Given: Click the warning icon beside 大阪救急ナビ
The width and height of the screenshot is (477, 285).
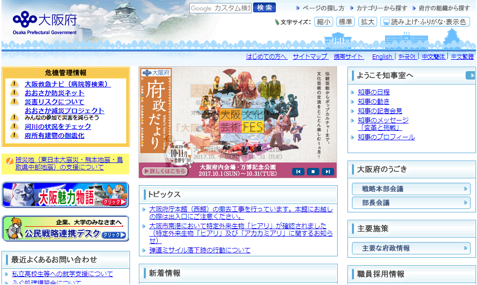Looking at the screenshot, I should point(14,84).
